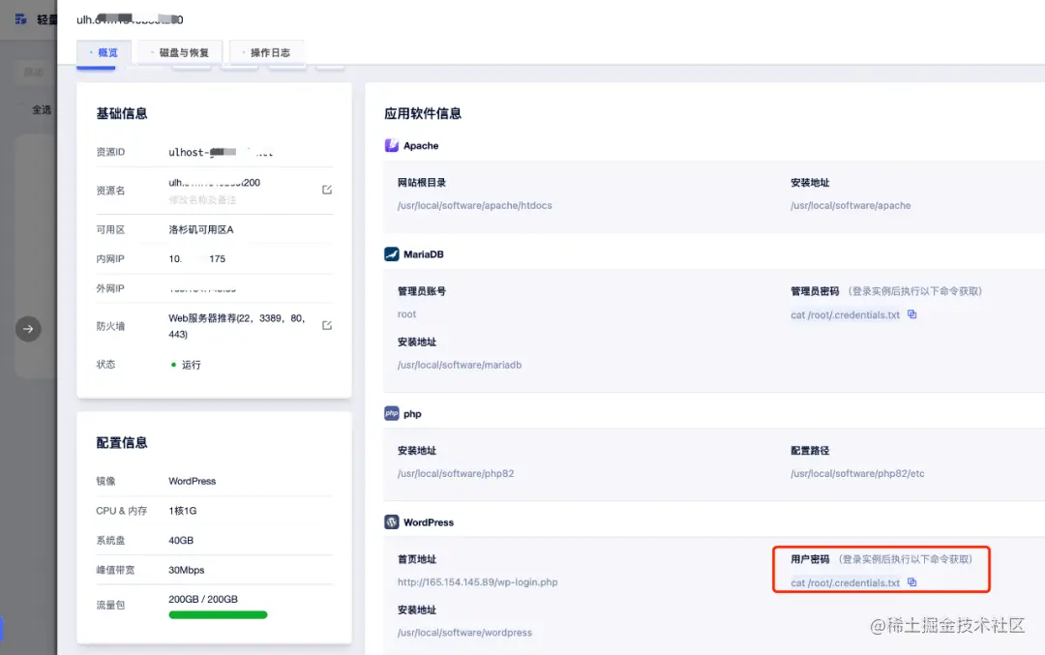Click php 配置路径 /usr/local/software/php82/etc
This screenshot has height=655, width=1045.
coord(857,473)
